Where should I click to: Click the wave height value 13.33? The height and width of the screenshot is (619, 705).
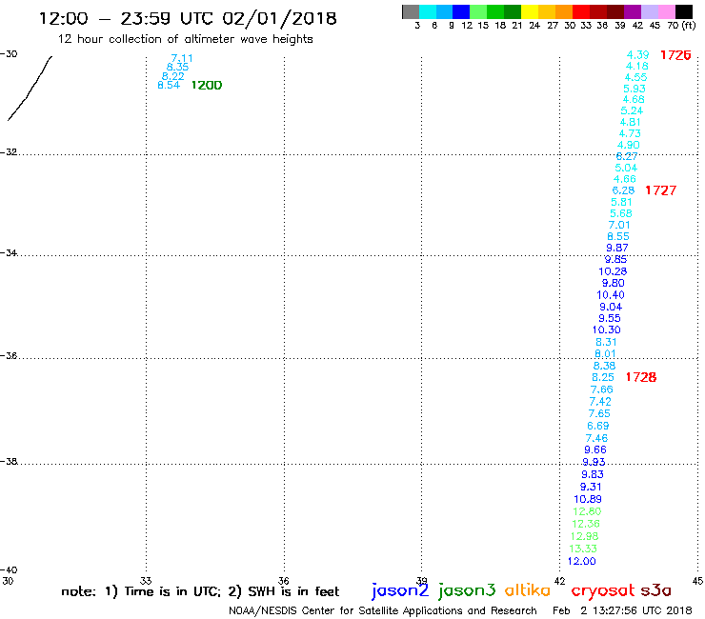583,549
